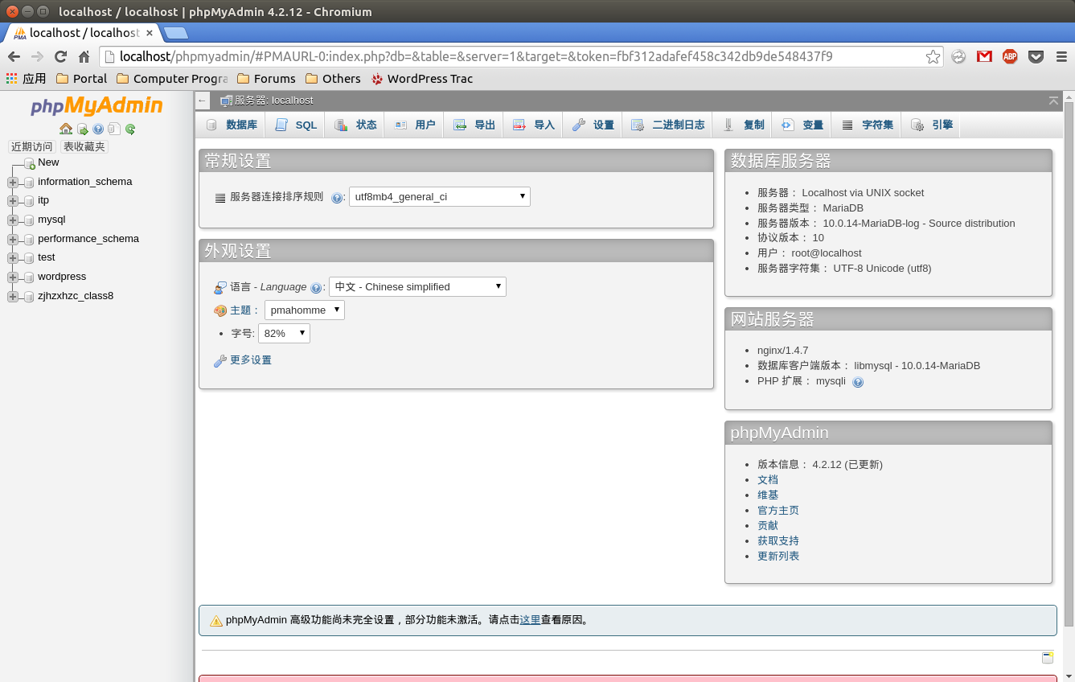Click the left arrow beside server breadcrumb
The image size is (1075, 682).
[203, 101]
